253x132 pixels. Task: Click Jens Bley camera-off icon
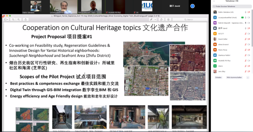(249, 71)
